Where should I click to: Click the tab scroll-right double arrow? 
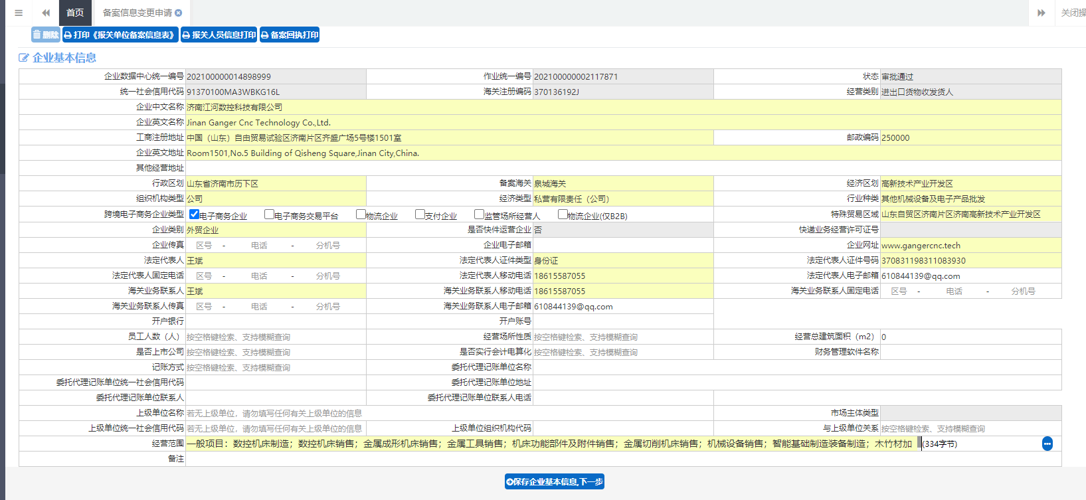point(1041,13)
